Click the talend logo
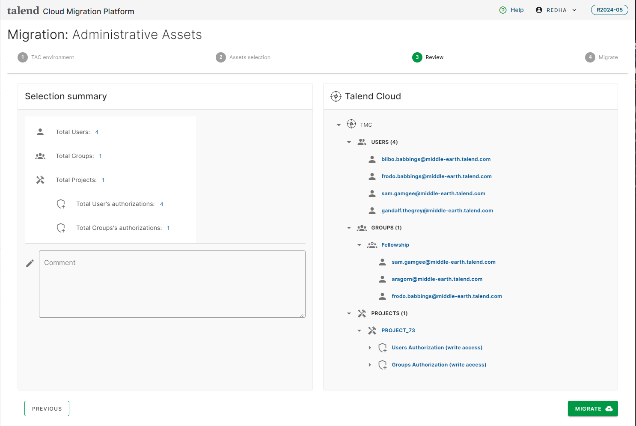This screenshot has width=636, height=426. pyautogui.click(x=23, y=10)
